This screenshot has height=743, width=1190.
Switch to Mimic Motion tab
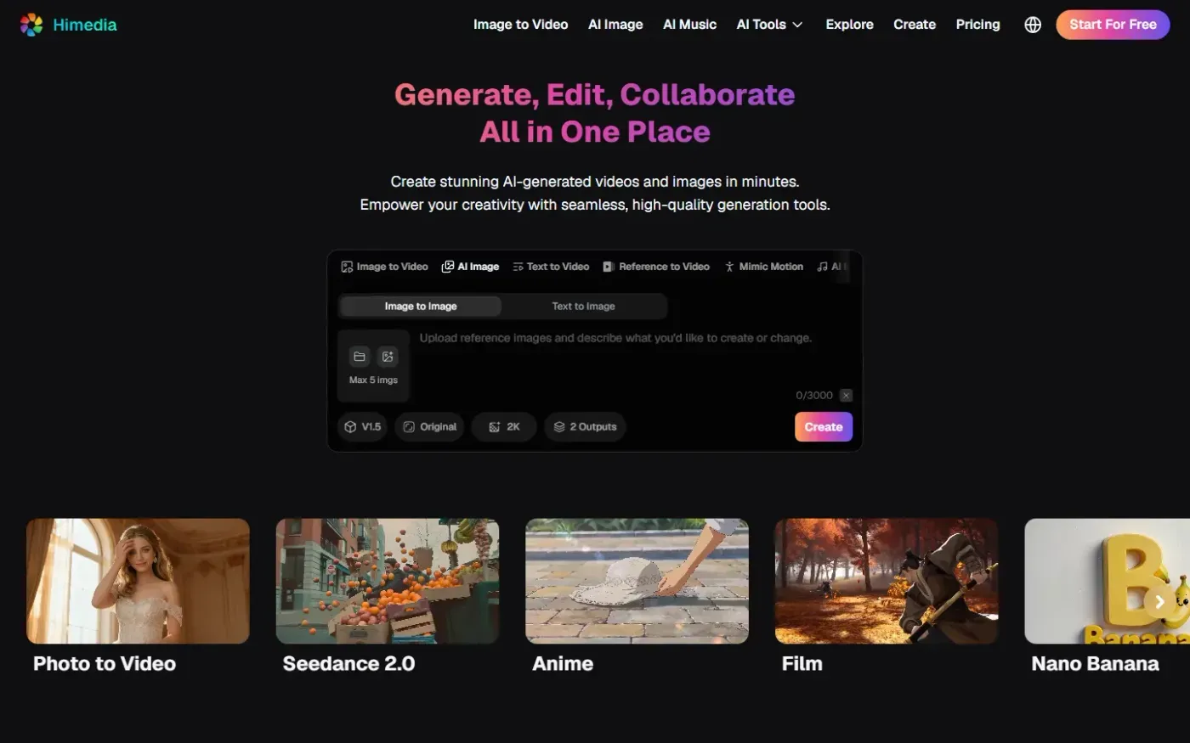[x=763, y=267]
